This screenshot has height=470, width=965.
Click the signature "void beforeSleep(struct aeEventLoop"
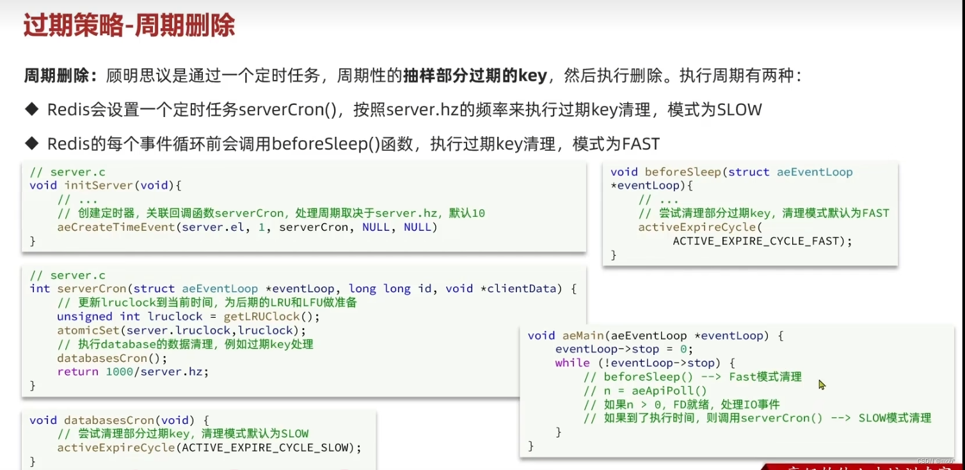[x=731, y=172]
